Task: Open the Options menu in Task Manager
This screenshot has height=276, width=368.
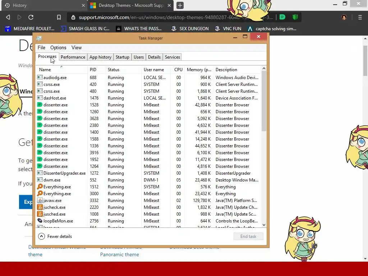Action: pyautogui.click(x=58, y=48)
